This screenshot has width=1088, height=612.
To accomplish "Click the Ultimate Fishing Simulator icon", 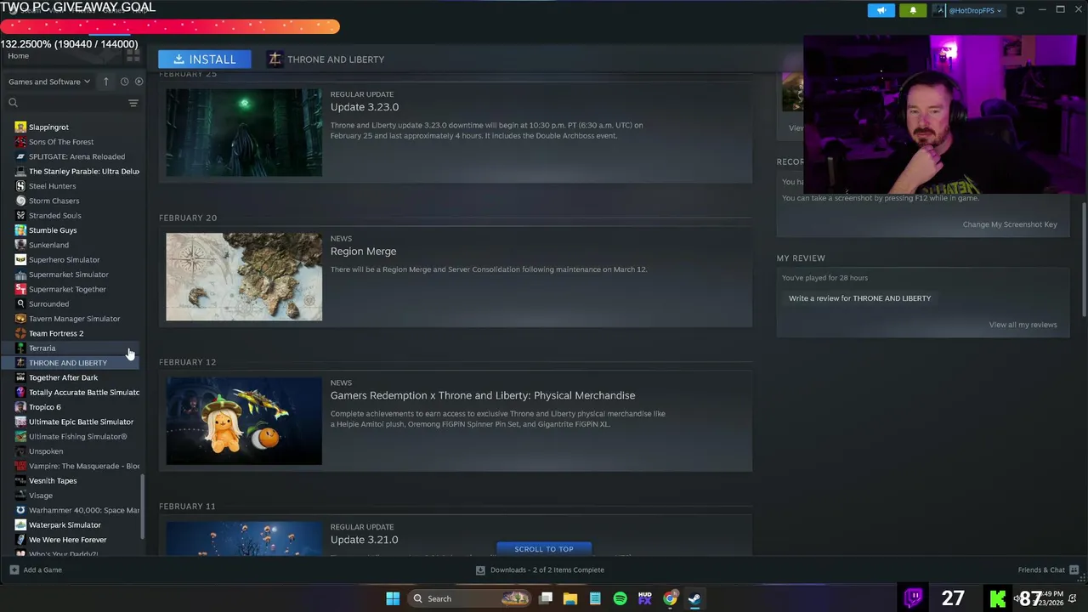I will [x=20, y=437].
